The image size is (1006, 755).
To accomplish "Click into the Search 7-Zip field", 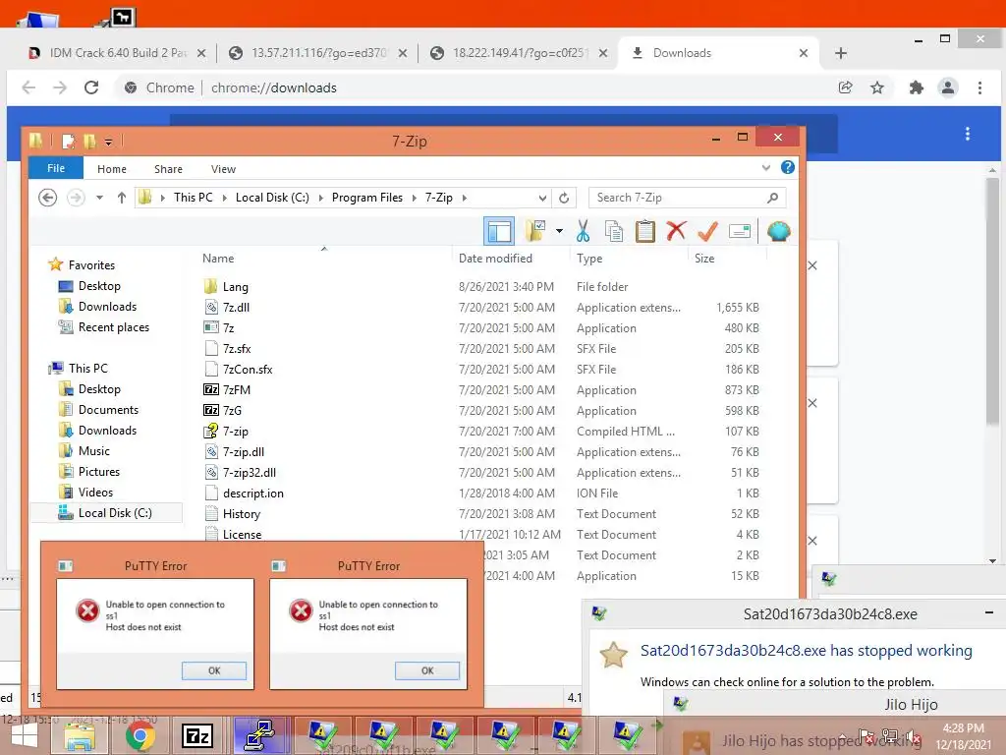I will [x=687, y=198].
